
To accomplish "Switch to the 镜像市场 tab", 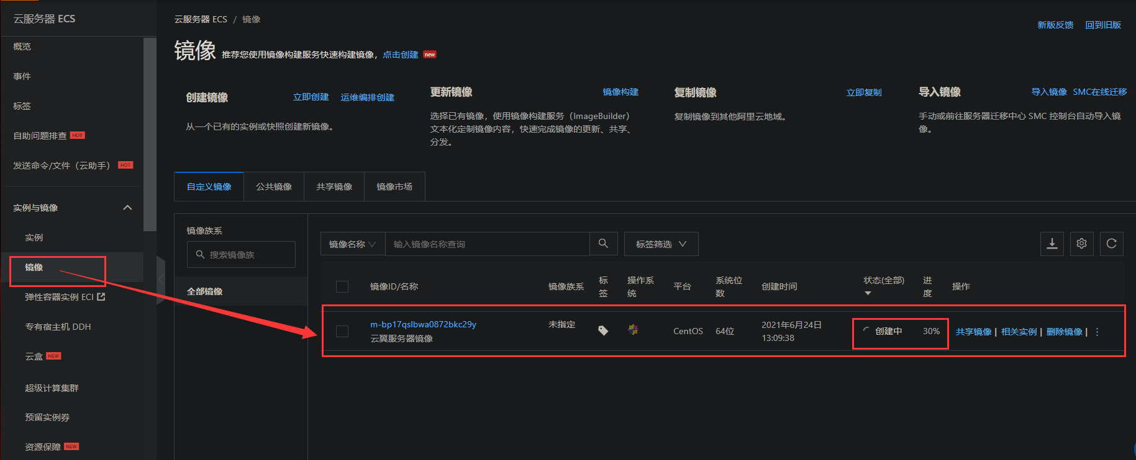I will 394,187.
